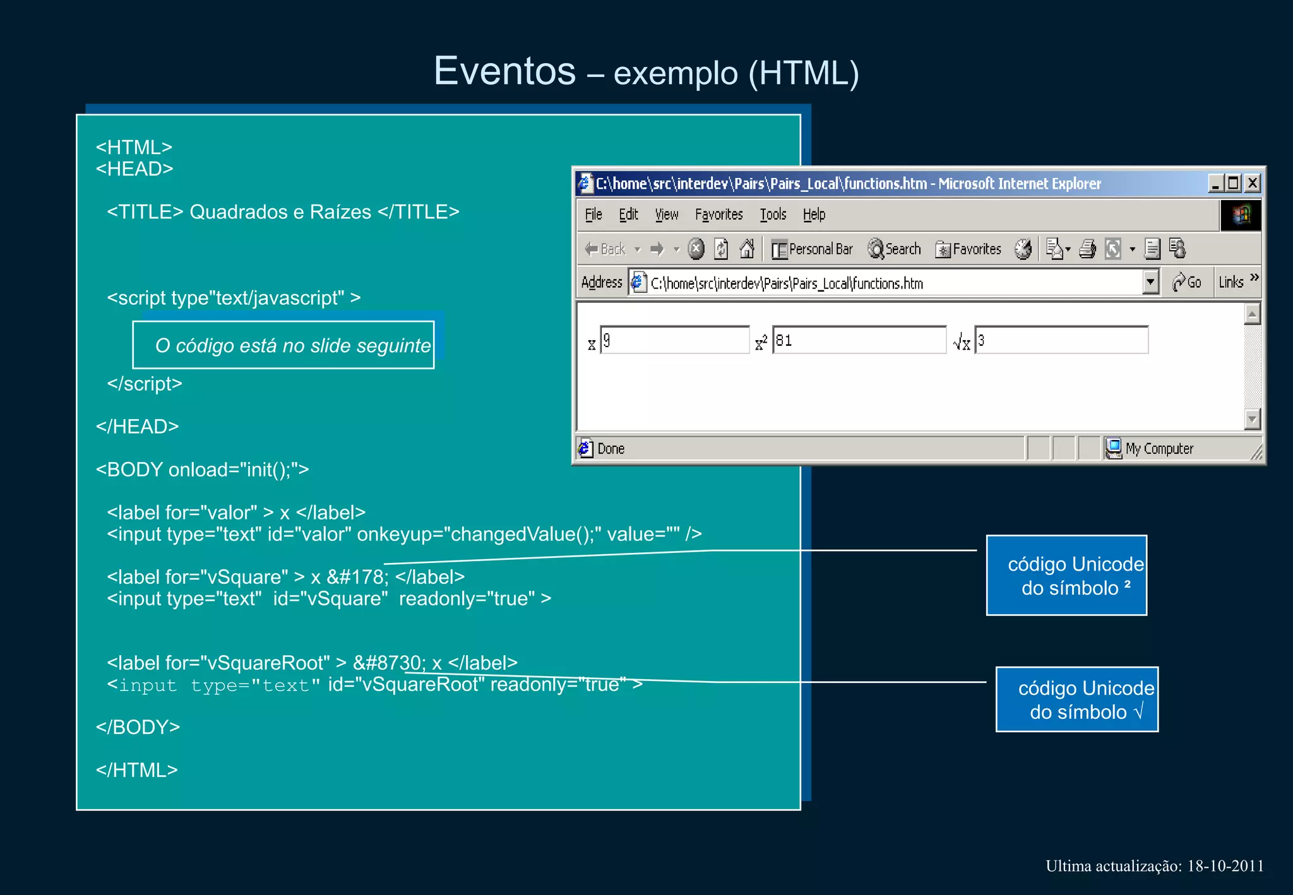Click the Windows logo throbber icon
Image resolution: width=1293 pixels, height=895 pixels.
coord(1241,215)
